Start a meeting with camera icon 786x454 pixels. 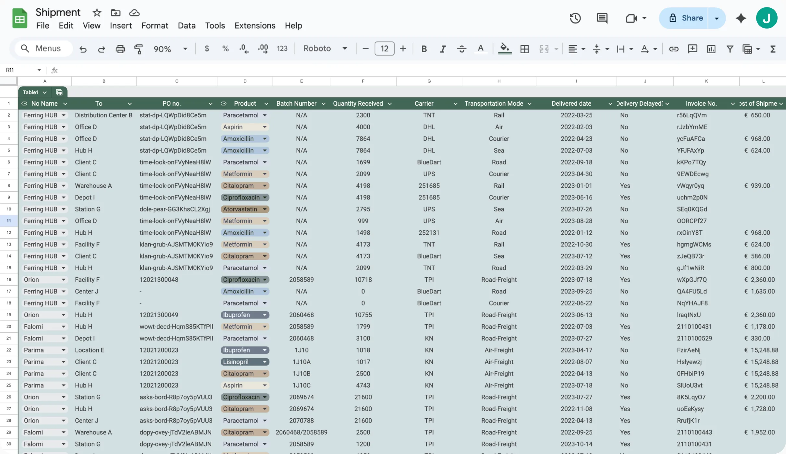click(x=631, y=18)
